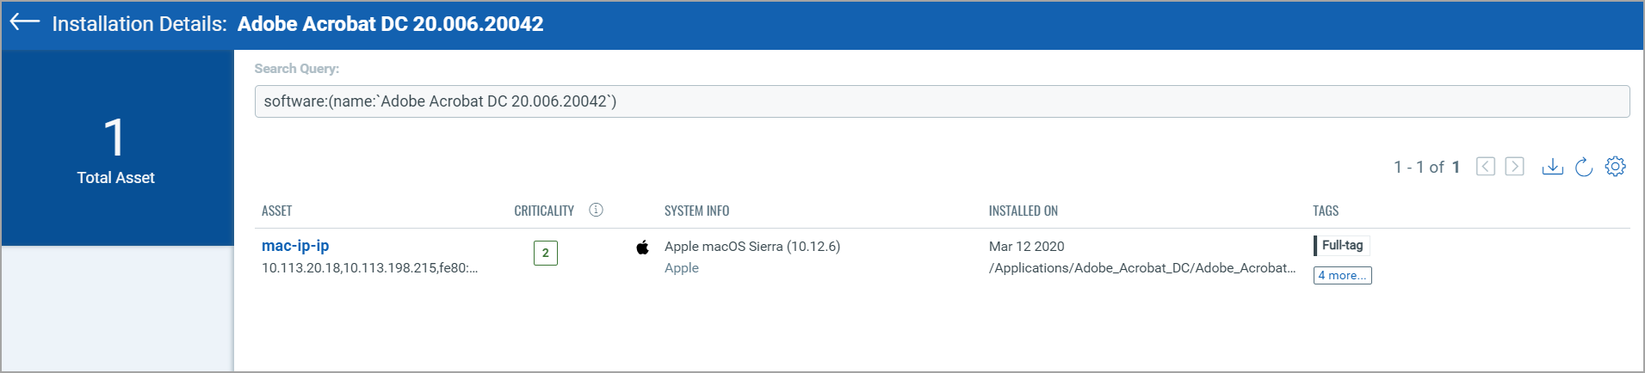
Task: Sort by the SYSTEM INFO column header
Action: coord(696,211)
